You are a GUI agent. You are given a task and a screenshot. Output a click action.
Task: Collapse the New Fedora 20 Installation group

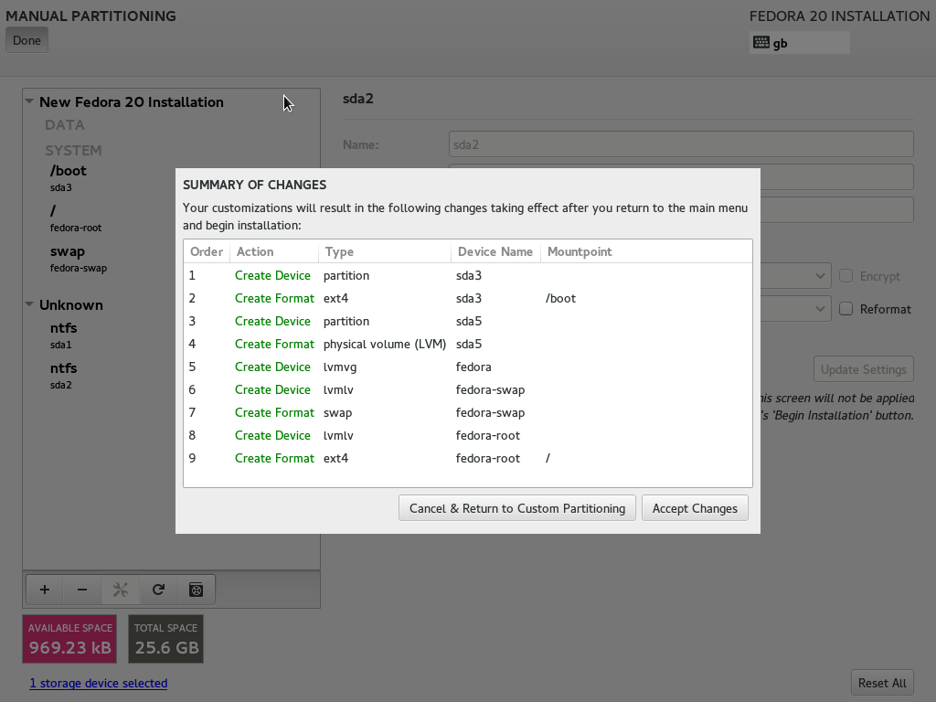point(29,101)
